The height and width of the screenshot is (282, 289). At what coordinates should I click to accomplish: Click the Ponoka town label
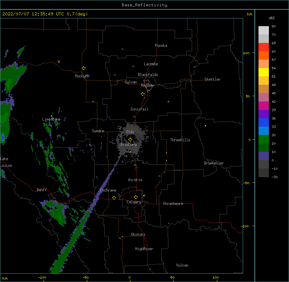(161, 46)
